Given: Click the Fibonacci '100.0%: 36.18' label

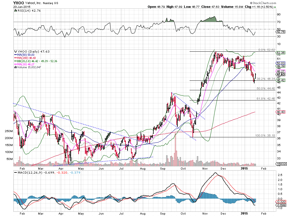Looking at the screenshot, I should [x=265, y=136].
